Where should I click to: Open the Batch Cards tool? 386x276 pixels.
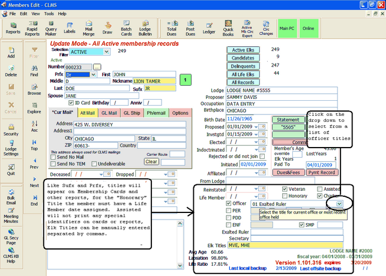click(126, 28)
